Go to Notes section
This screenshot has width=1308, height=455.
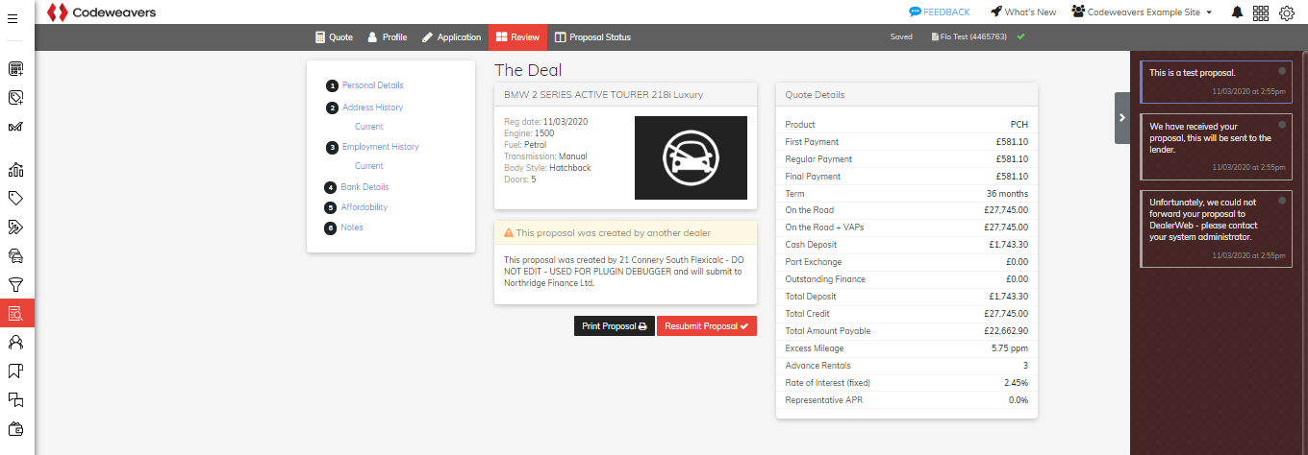pos(352,227)
